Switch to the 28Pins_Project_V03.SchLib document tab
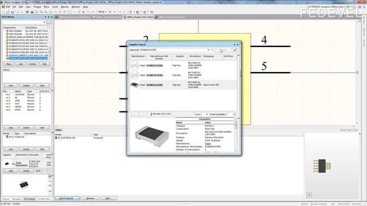 (x=138, y=17)
